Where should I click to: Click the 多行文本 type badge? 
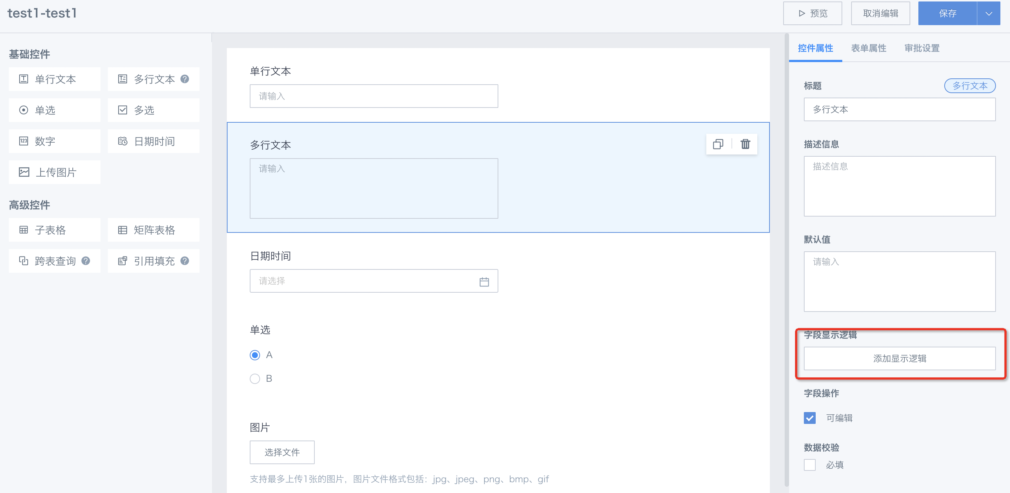pyautogui.click(x=970, y=85)
